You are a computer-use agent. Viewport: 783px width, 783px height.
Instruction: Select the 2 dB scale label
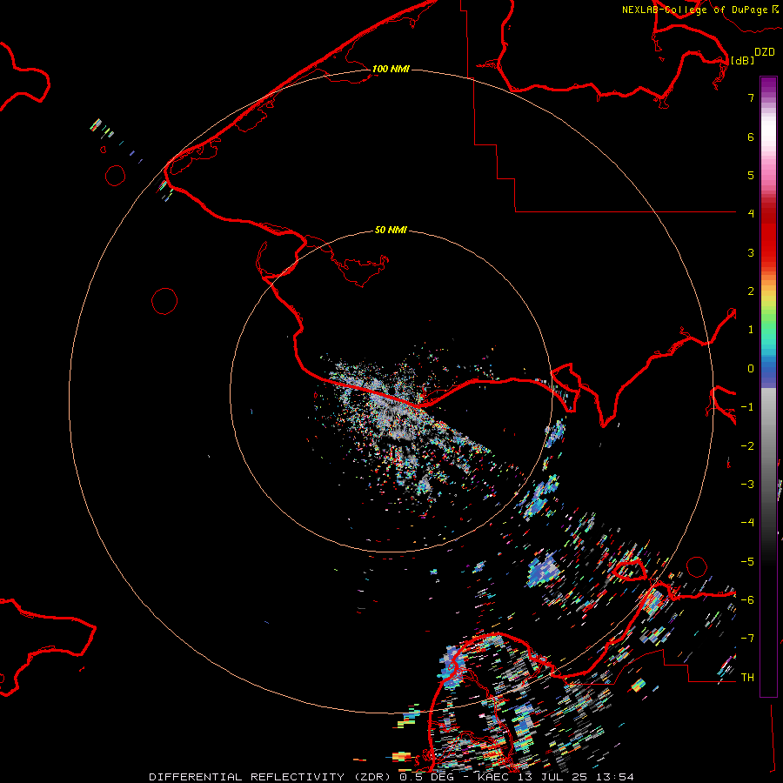click(751, 291)
